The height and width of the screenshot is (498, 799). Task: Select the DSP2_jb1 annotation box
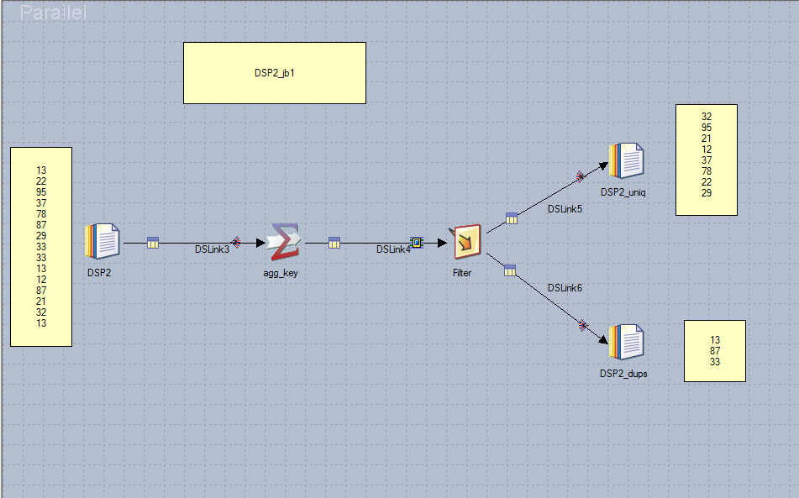[x=275, y=72]
